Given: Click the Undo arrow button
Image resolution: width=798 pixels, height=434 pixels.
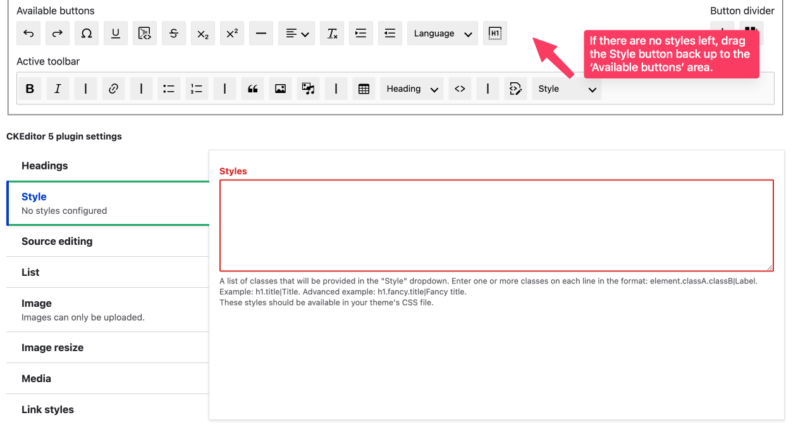Looking at the screenshot, I should click(x=28, y=34).
